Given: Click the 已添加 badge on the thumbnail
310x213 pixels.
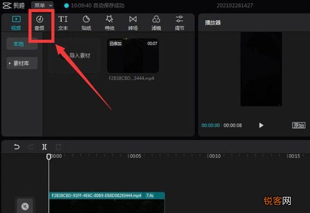Looking at the screenshot, I should point(115,43).
